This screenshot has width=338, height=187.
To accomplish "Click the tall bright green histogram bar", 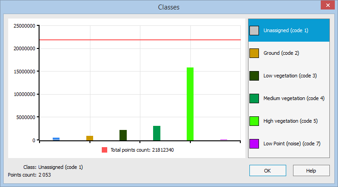I will pos(190,104).
